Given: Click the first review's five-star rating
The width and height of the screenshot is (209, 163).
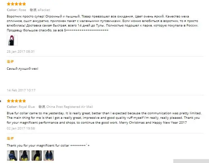Looking at the screenshot, I should pos(16,4).
